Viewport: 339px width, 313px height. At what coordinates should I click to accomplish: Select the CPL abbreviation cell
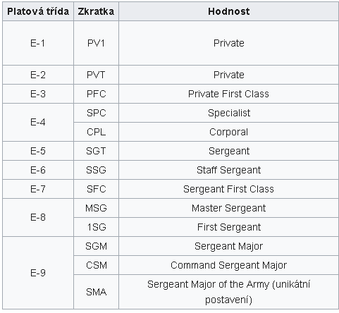tap(96, 132)
